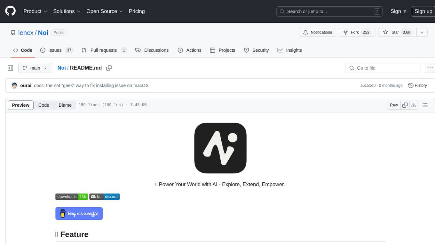Focus the Search or jump to field

329,11
